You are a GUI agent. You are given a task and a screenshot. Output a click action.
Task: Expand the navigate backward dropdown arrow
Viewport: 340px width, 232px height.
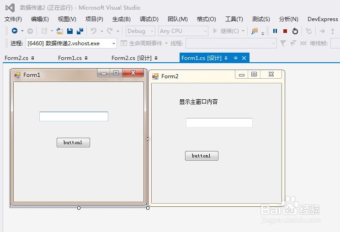22,31
